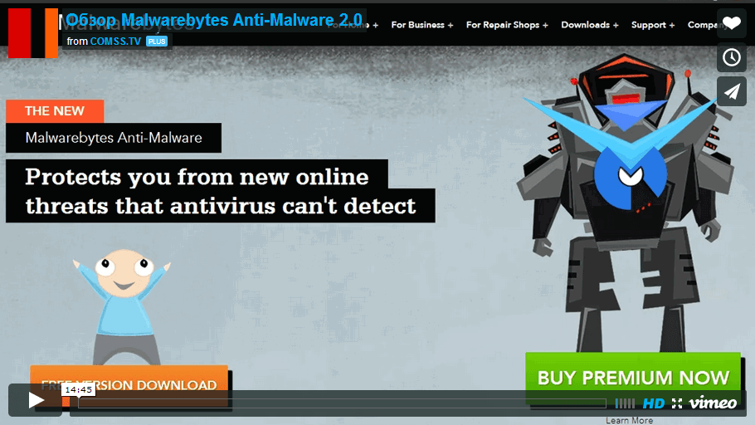Like the video with the heart icon
Screen dimensions: 755x425
point(732,22)
